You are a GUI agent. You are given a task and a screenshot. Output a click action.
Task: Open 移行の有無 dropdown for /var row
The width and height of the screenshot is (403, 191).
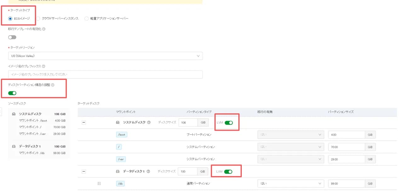291,159
